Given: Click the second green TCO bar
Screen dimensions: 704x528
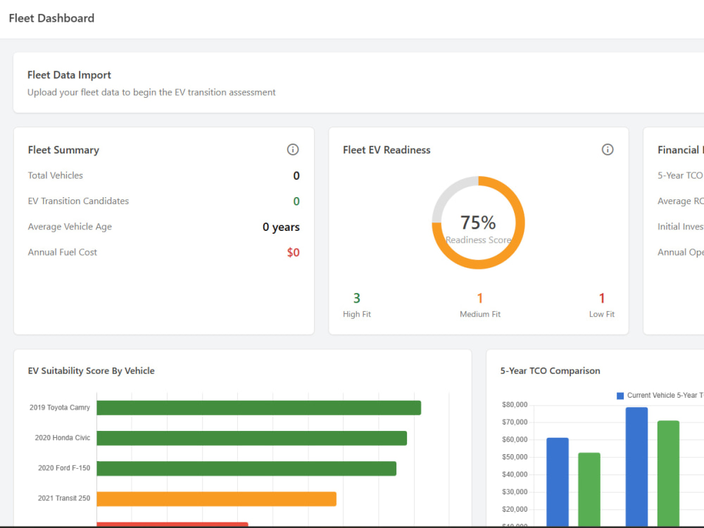Looking at the screenshot, I should coord(668,473).
